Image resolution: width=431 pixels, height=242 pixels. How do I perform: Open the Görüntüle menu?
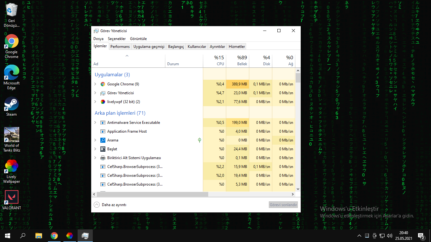tap(139, 39)
